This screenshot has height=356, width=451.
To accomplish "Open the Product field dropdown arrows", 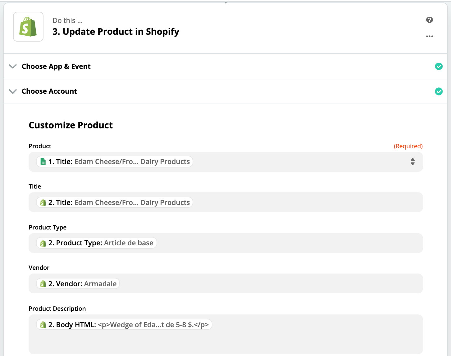I will pos(413,162).
